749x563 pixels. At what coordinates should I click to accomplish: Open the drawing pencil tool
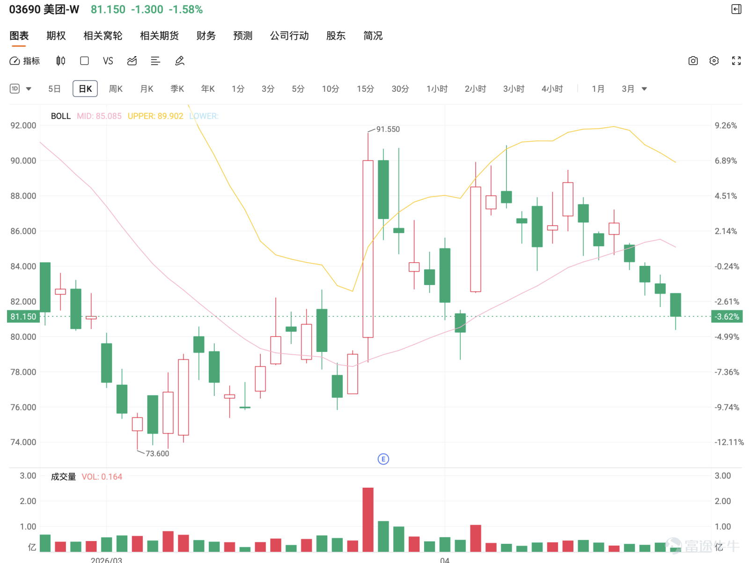tap(180, 61)
